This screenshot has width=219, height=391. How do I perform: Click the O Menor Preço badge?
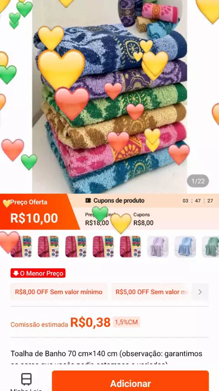point(38,273)
